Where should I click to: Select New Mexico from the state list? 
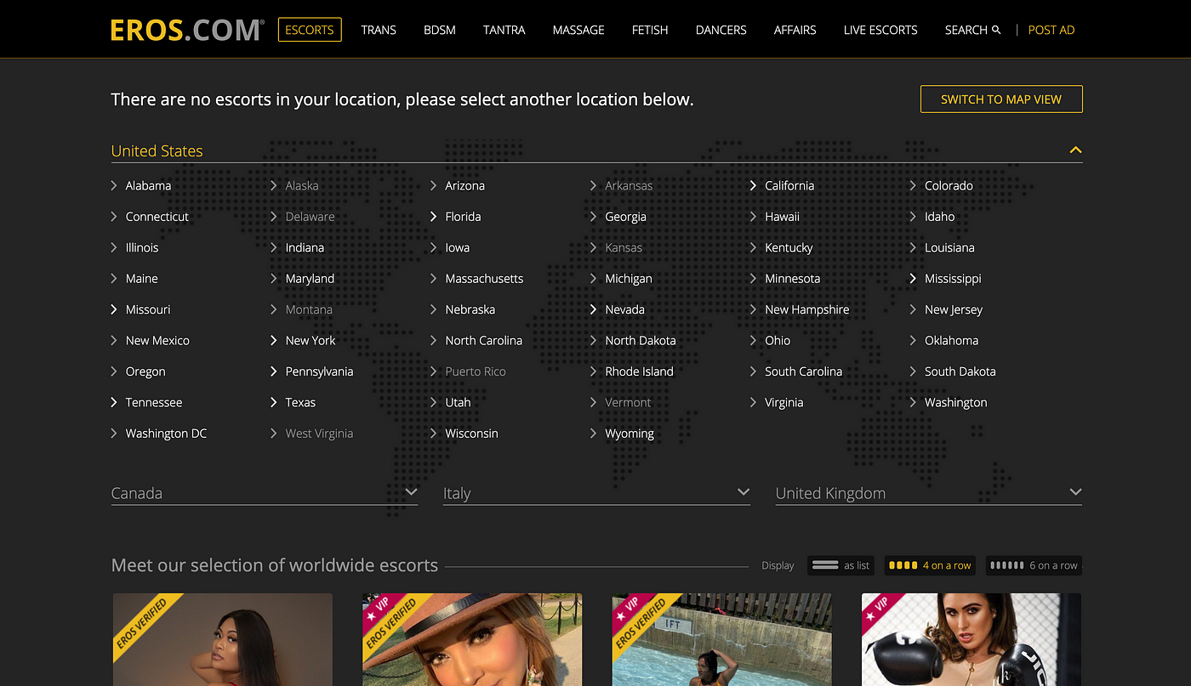tap(157, 340)
